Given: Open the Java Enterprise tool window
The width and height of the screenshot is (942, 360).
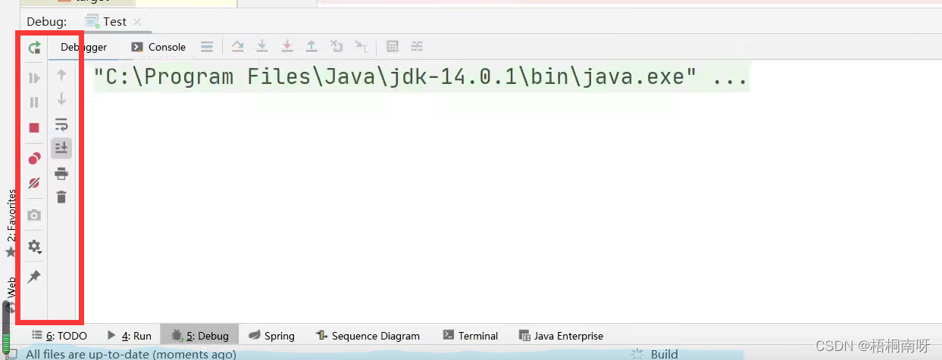Looking at the screenshot, I should (x=561, y=336).
